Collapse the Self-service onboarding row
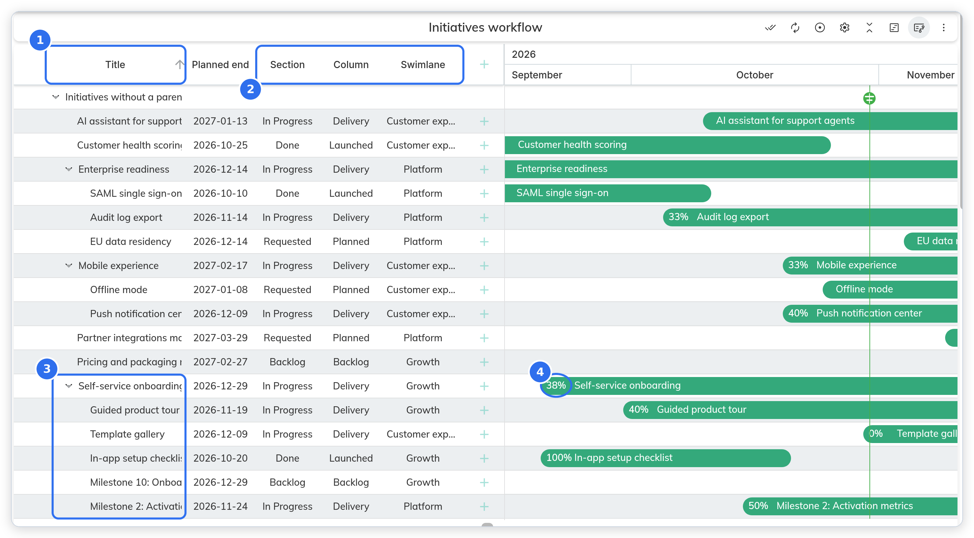Screen dimensions: 974x538 click(68, 386)
